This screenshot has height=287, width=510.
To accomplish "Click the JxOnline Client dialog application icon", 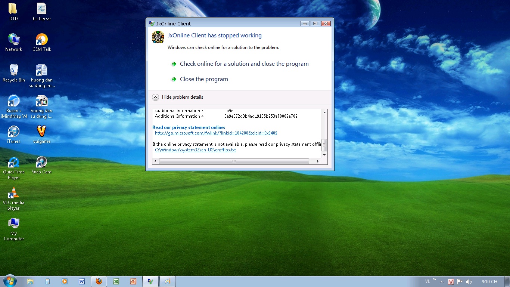I will [158, 37].
